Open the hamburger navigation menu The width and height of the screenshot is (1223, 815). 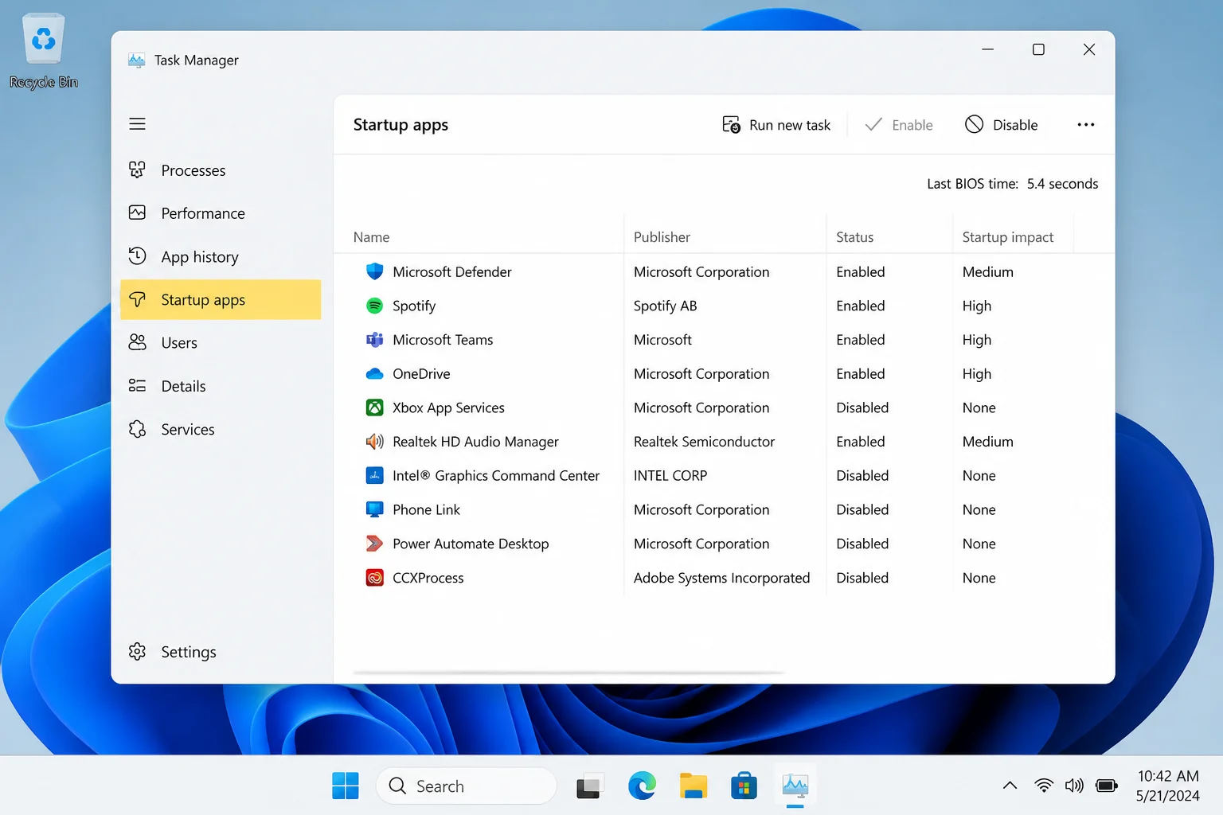137,124
